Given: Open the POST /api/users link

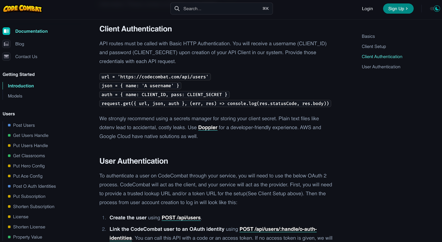Looking at the screenshot, I should click(x=181, y=218).
